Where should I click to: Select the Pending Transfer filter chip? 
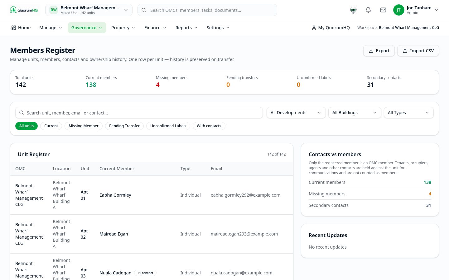pyautogui.click(x=124, y=126)
